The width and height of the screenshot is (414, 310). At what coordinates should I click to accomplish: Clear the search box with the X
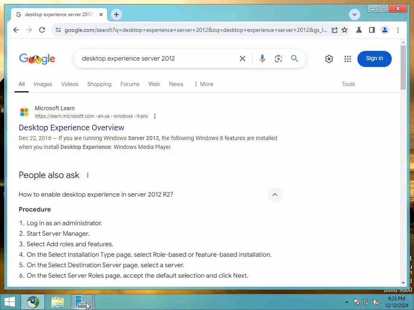243,59
